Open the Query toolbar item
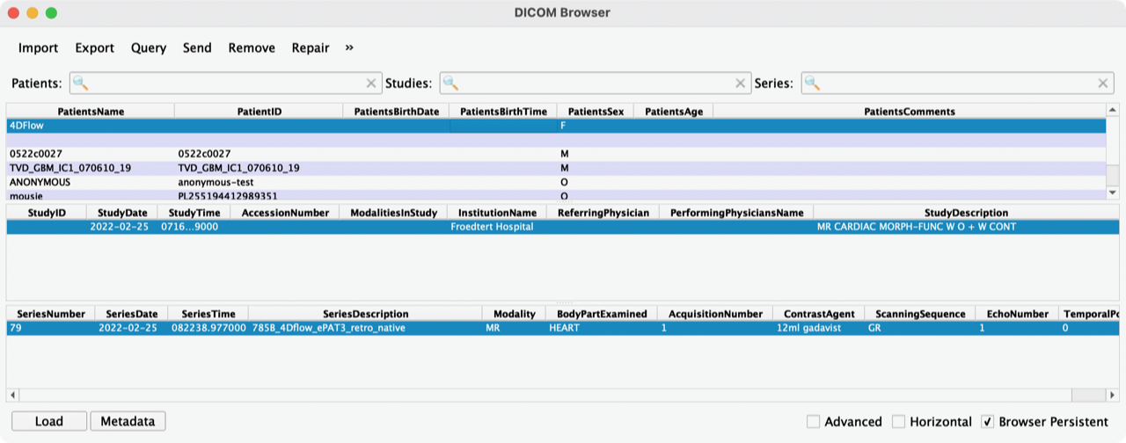 pos(149,47)
